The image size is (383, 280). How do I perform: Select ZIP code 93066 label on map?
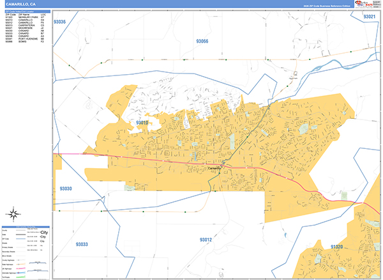click(x=202, y=42)
